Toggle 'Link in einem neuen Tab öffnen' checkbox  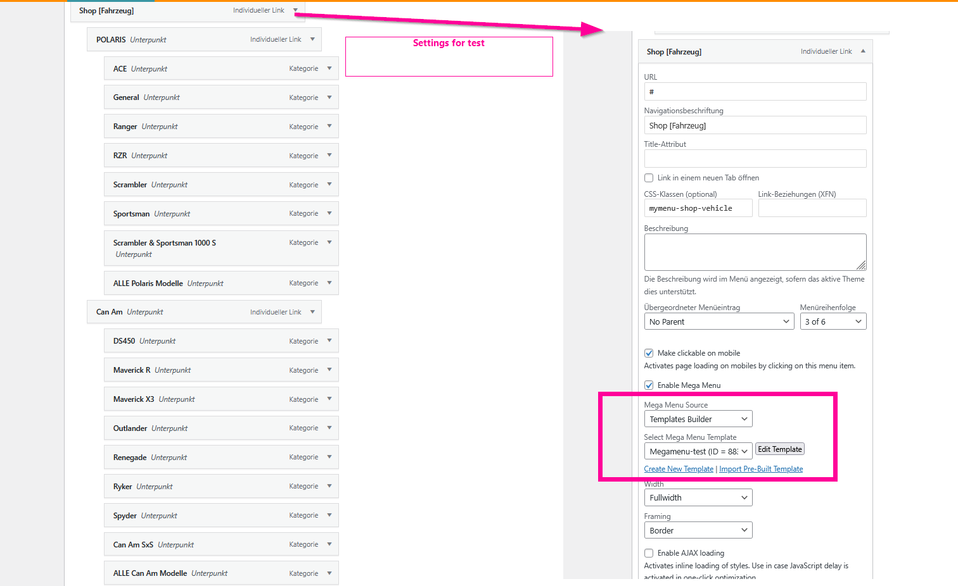[649, 178]
